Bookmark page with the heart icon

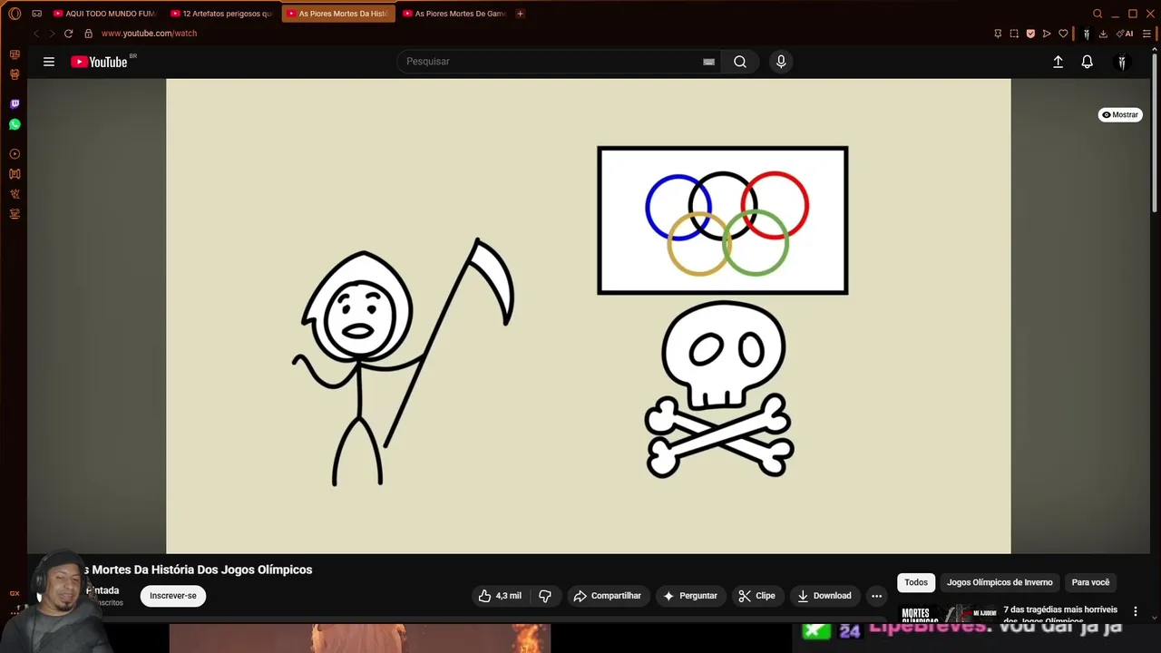1063,34
